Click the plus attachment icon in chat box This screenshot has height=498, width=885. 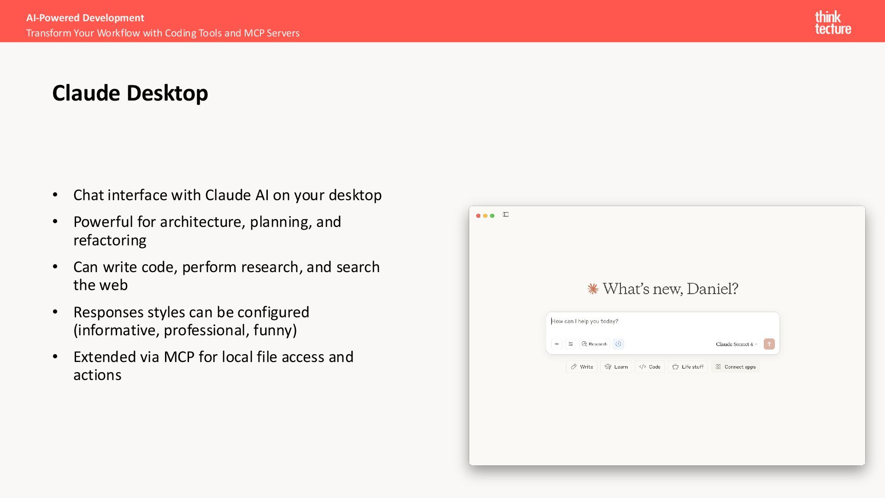pos(557,344)
